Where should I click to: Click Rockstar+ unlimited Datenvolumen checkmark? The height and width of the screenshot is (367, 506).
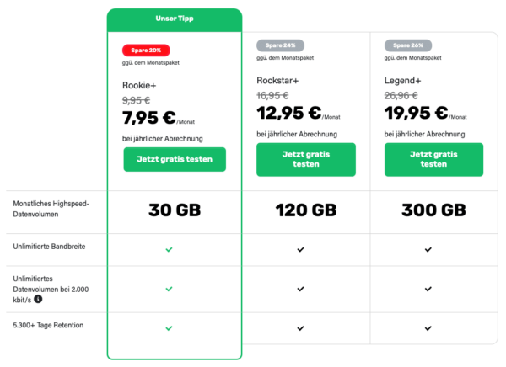[x=299, y=289]
